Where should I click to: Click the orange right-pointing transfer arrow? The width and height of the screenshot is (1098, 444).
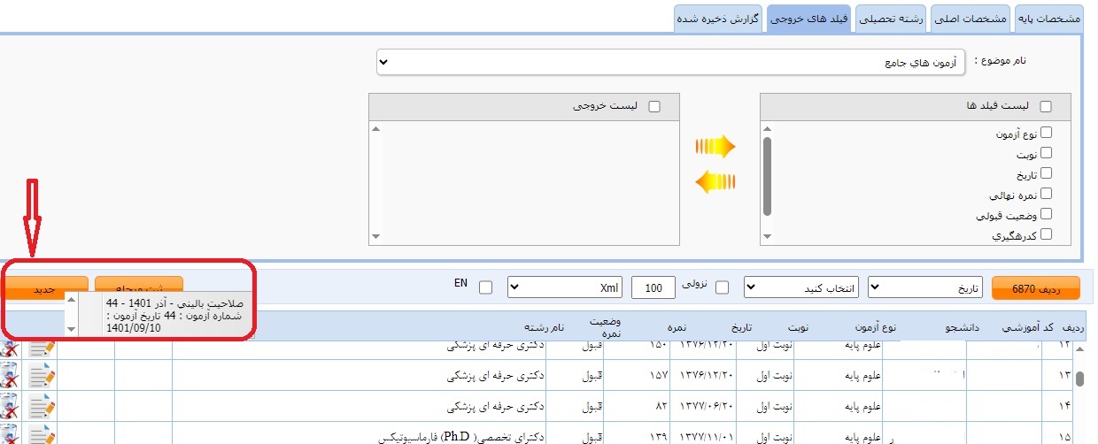tap(715, 146)
